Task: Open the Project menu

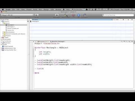Action: coord(29,10)
